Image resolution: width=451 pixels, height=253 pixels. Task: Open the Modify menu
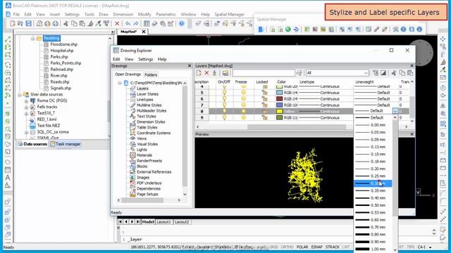144,14
